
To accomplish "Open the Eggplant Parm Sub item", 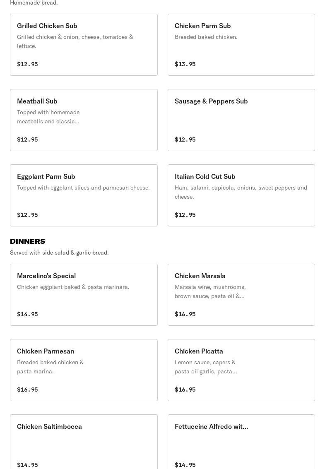I will point(84,195).
